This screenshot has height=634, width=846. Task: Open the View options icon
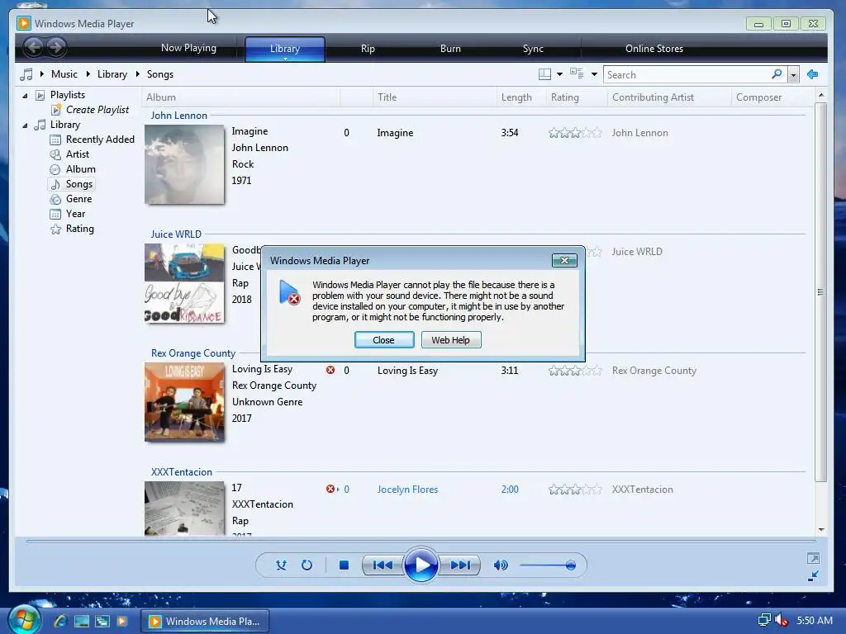tap(577, 73)
